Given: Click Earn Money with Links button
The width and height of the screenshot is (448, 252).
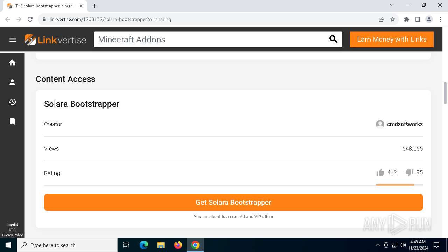Looking at the screenshot, I should [x=392, y=39].
